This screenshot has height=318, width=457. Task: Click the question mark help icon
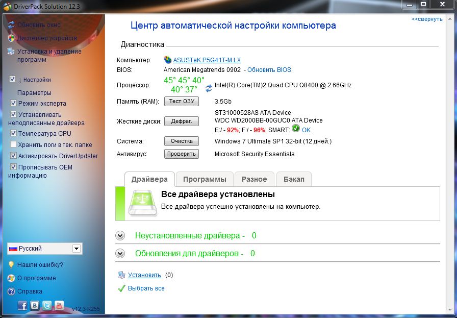pyautogui.click(x=11, y=291)
